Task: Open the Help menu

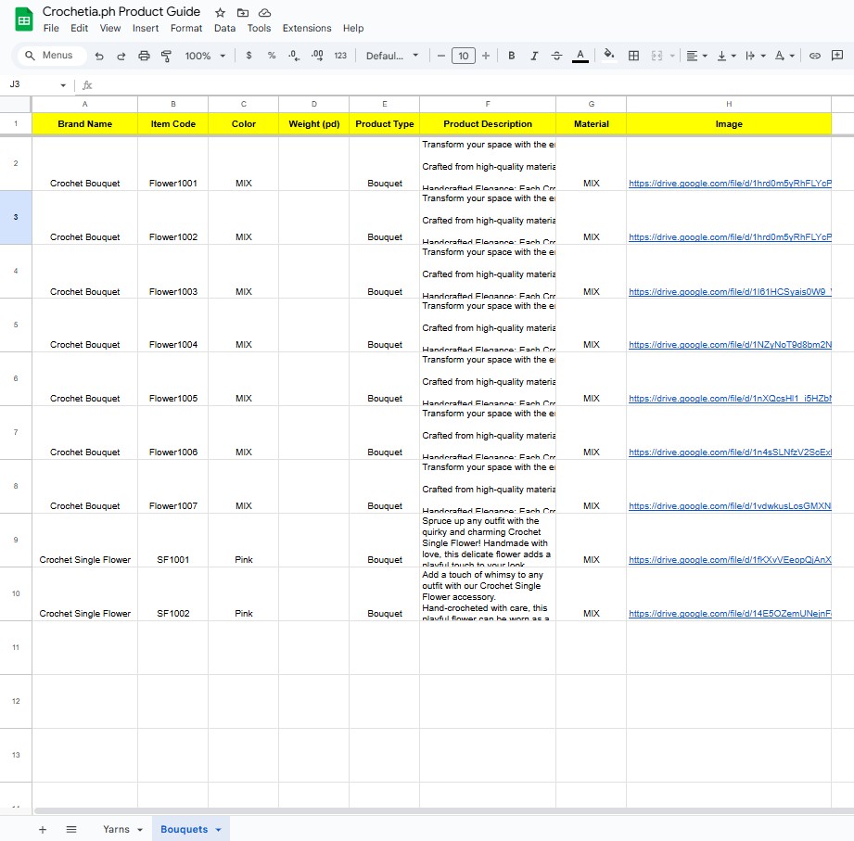Action: [353, 29]
